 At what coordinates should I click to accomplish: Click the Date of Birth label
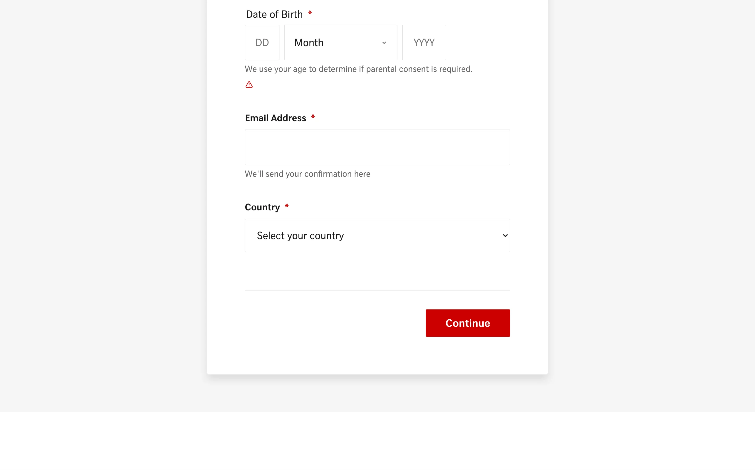274,14
